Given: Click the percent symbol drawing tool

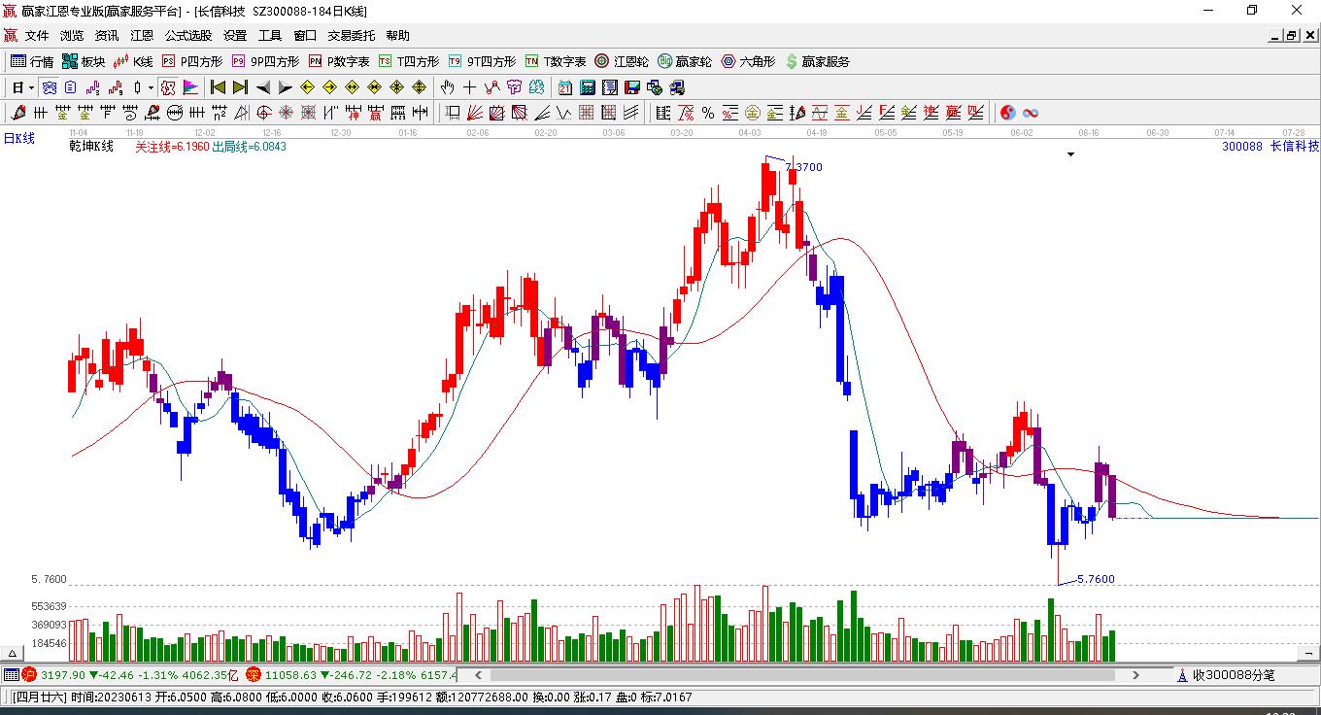Looking at the screenshot, I should [x=708, y=113].
